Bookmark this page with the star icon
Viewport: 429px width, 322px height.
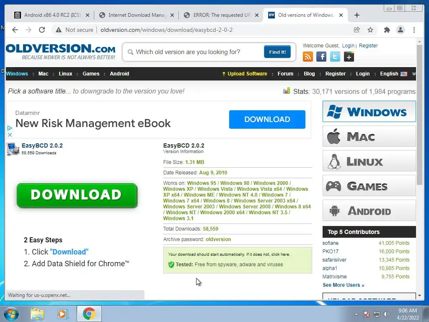370,30
